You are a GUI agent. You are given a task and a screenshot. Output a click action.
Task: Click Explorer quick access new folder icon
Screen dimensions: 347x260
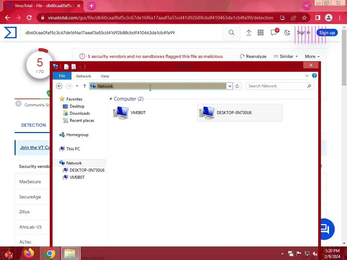(x=74, y=67)
